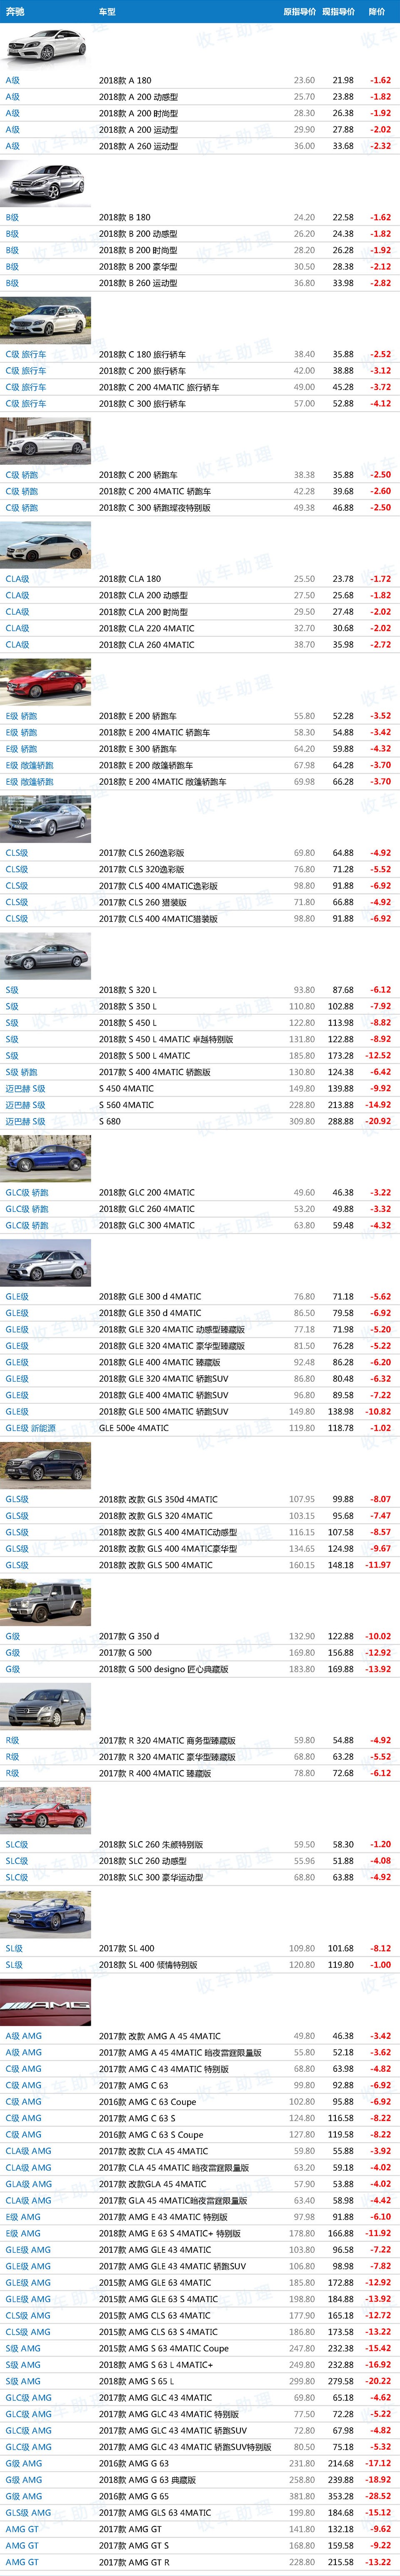Click 2018款 G 500 designo 匠心典藏版 row
Screen dimensions: 400x2576
point(200,1669)
